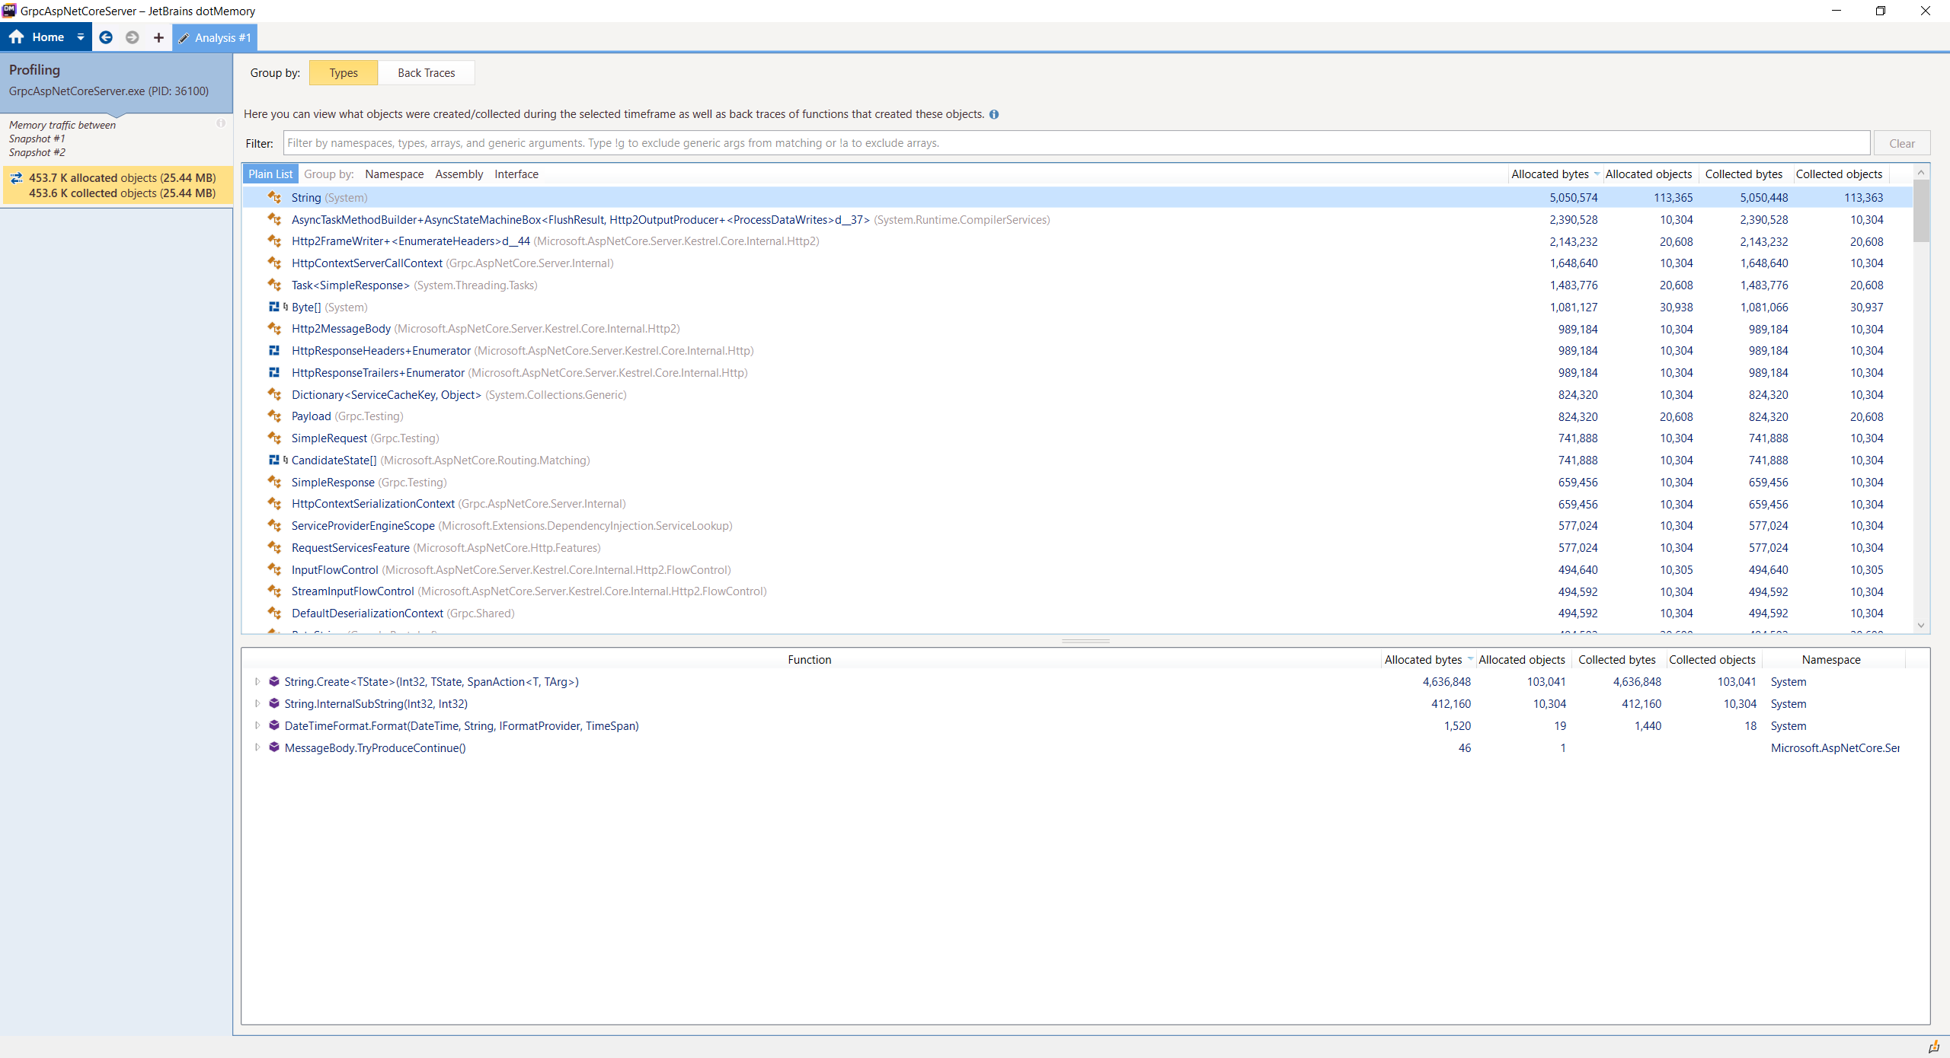Click HttpResponseTrailers+Enumerator struct icon
Screen dimensions: 1950x1058
tap(274, 373)
